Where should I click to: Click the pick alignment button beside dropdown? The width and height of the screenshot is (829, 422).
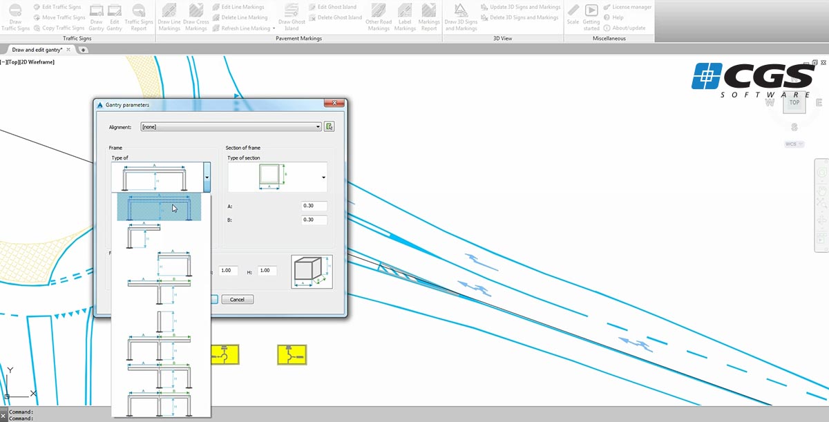pos(330,126)
